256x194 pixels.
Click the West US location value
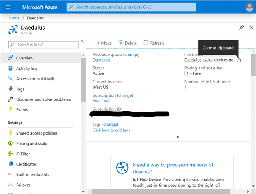[100, 87]
